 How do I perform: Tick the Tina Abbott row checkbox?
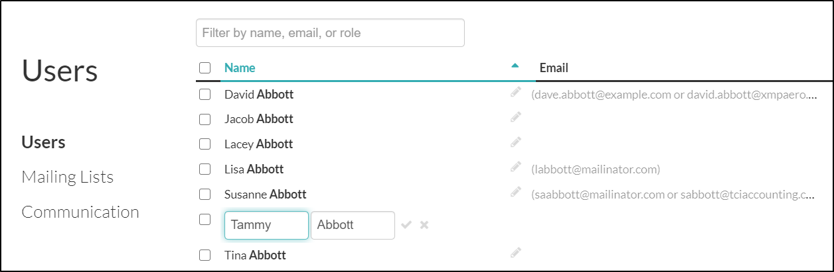point(205,255)
